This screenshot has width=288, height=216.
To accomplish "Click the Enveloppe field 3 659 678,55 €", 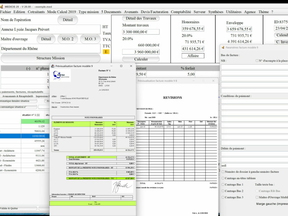I will click(x=239, y=29).
